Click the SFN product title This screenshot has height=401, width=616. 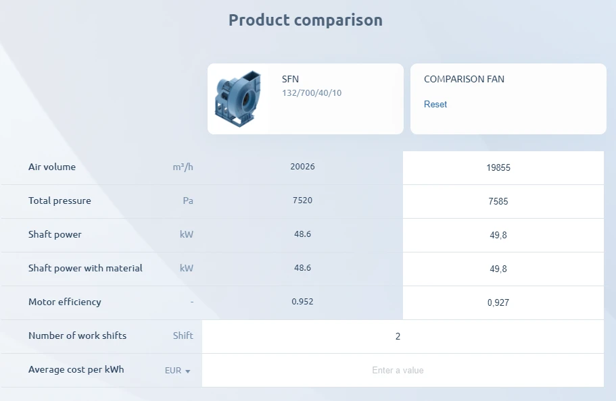click(x=290, y=79)
